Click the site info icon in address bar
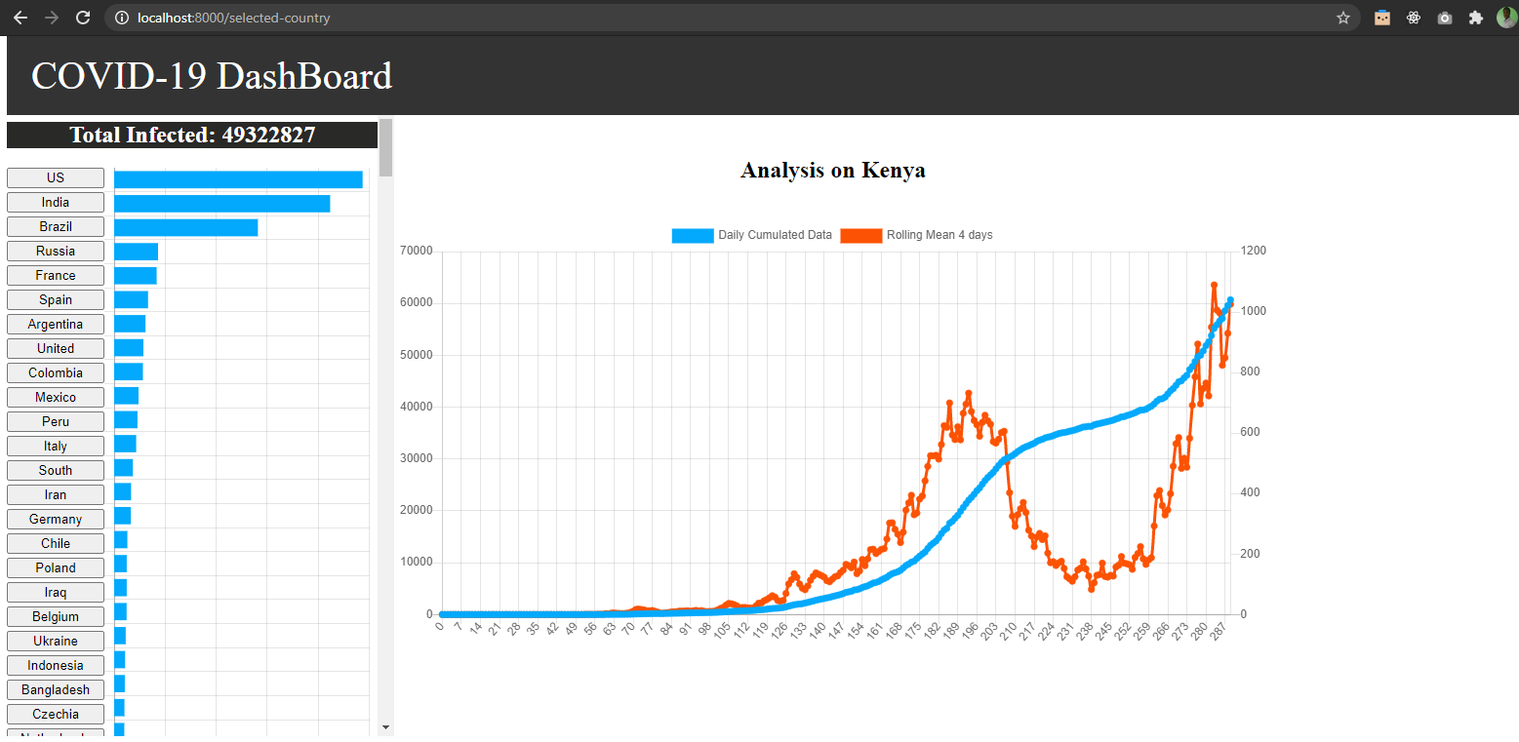 click(x=119, y=17)
